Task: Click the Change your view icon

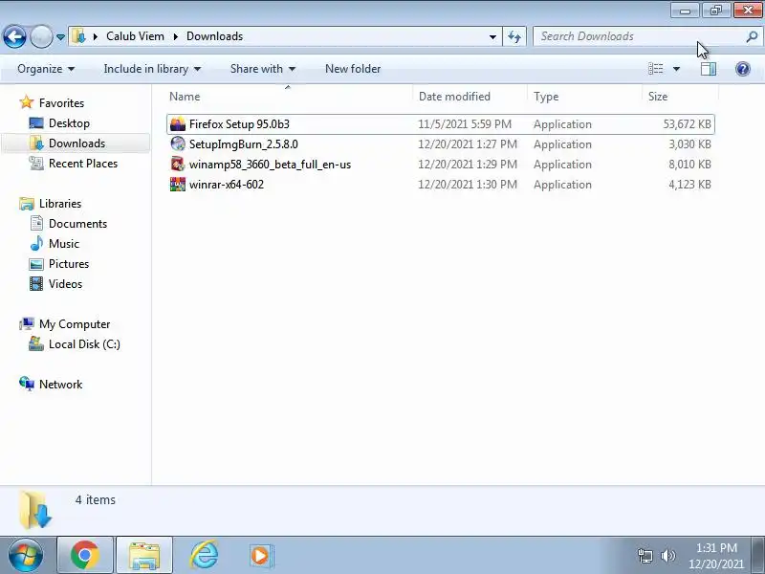Action: point(656,69)
